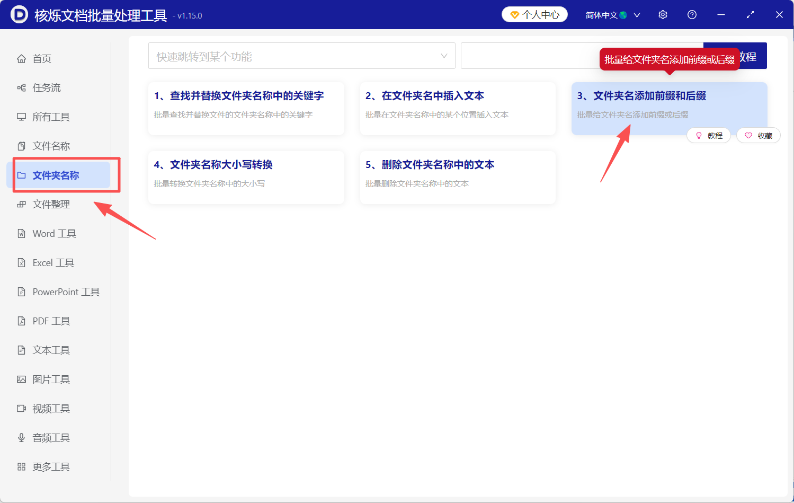This screenshot has width=794, height=503.
Task: Go to 首页 in the sidebar
Action: pos(58,58)
